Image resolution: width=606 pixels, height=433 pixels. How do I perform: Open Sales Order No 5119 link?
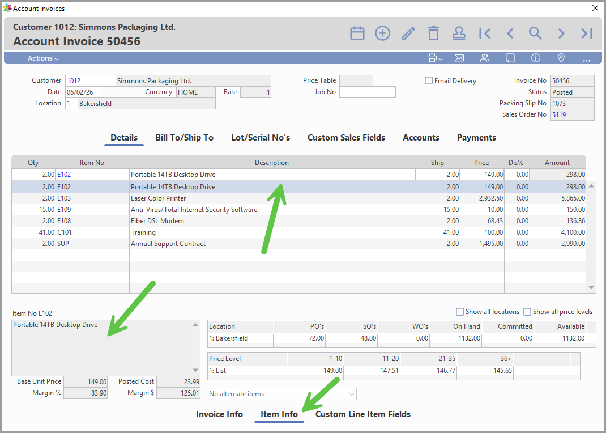coord(559,115)
